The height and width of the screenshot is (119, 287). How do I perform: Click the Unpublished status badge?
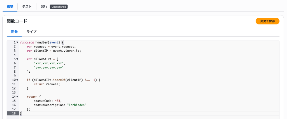pos(59,7)
